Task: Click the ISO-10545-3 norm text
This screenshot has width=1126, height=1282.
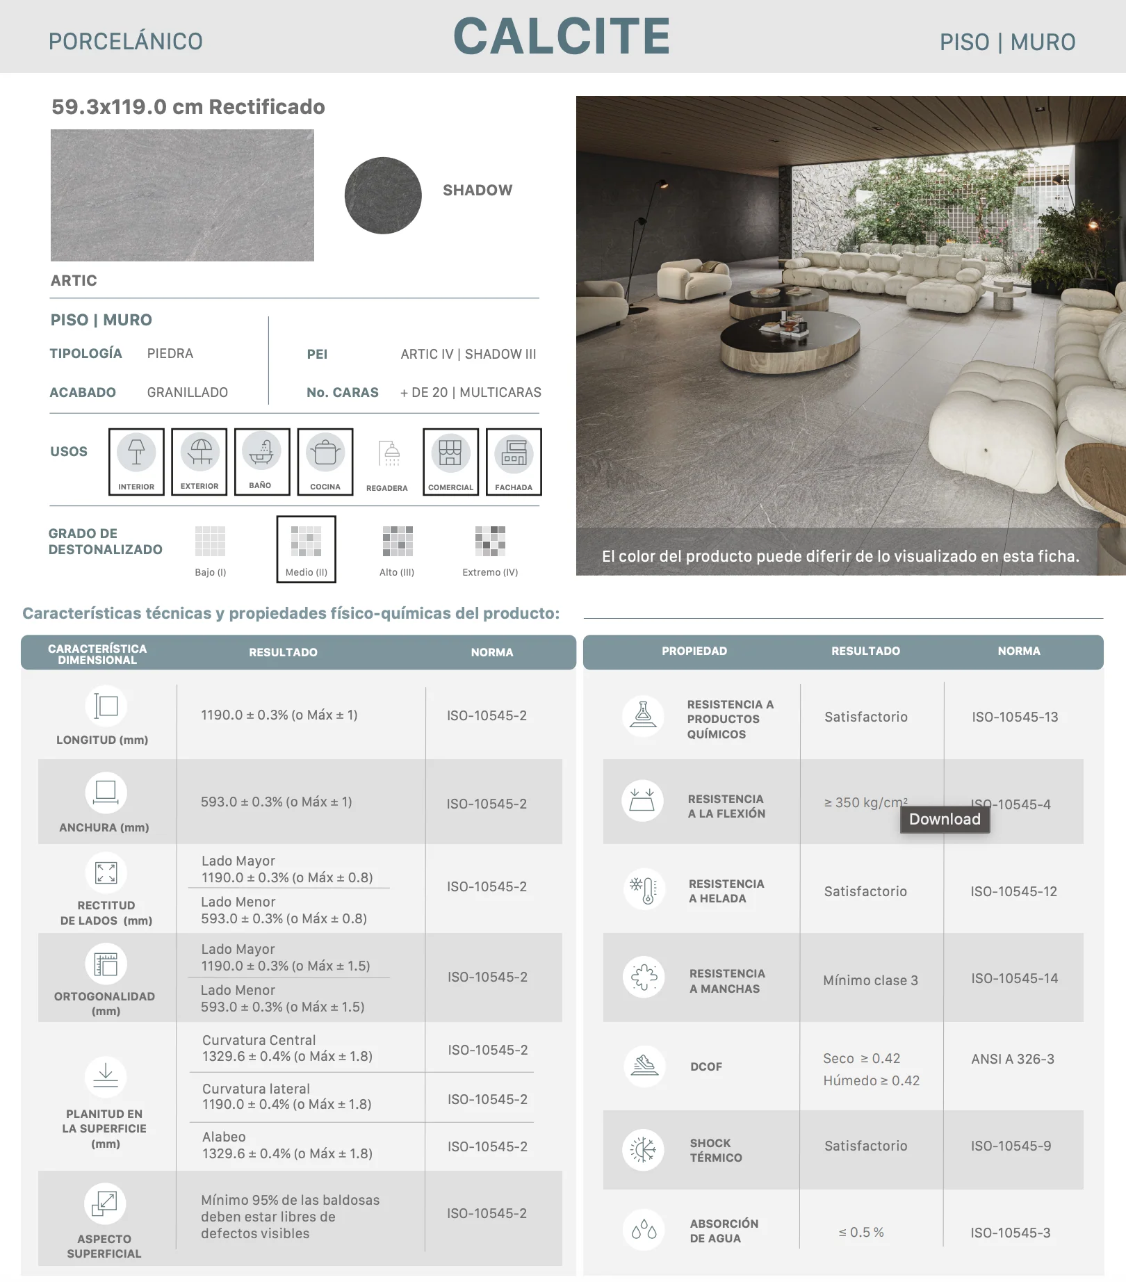Action: [x=1011, y=1233]
